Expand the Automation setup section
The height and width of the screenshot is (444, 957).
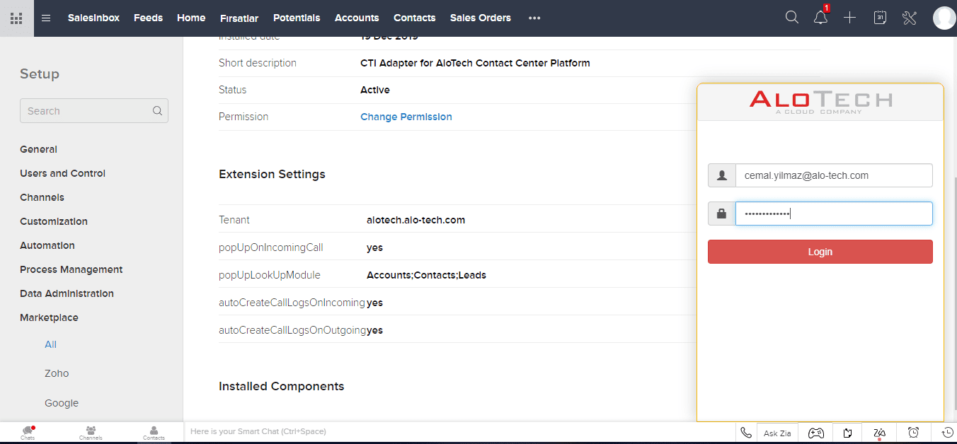pos(47,245)
